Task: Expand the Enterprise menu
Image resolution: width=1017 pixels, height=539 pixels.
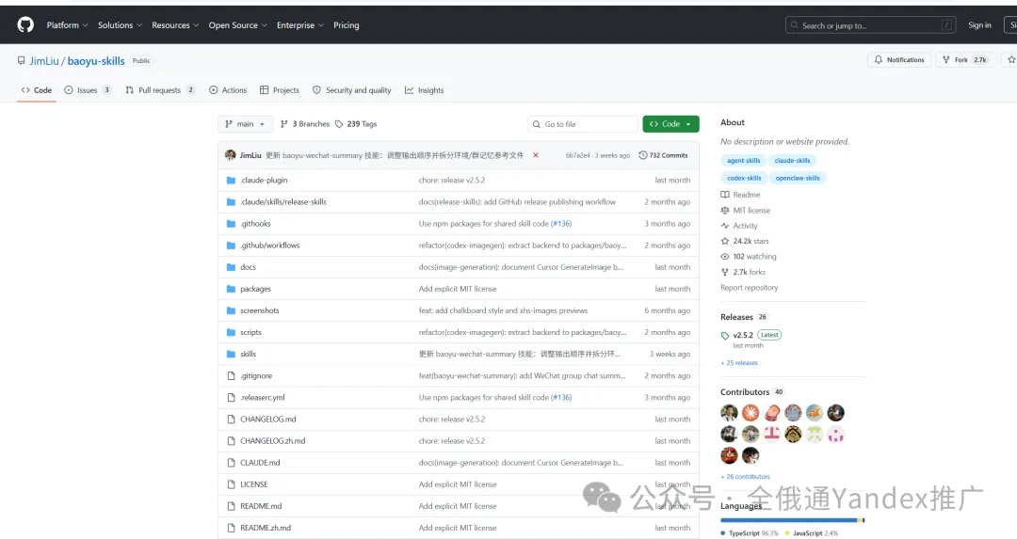Action: click(299, 25)
